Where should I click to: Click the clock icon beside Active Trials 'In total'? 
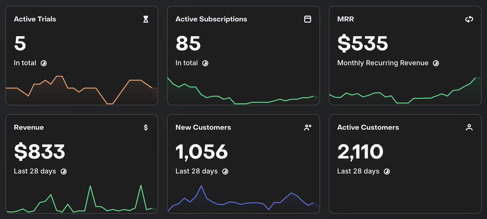[x=44, y=63]
